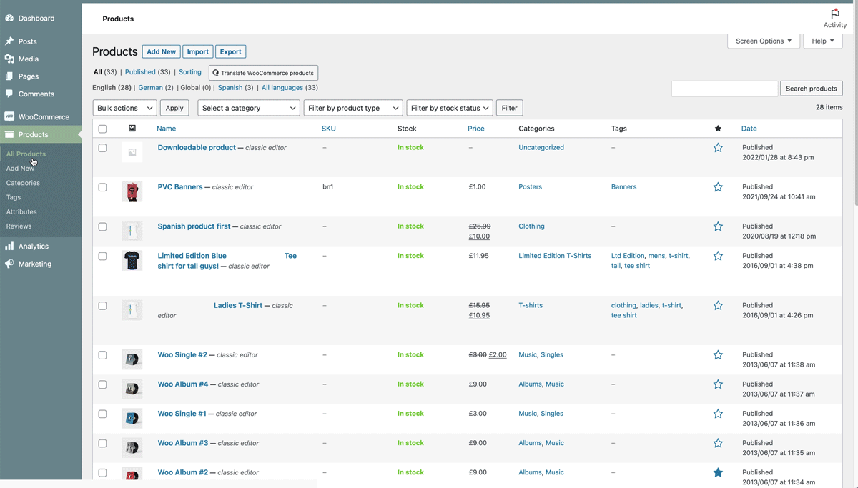The image size is (858, 488).
Task: Sort by the featured star column header
Action: [x=718, y=129]
